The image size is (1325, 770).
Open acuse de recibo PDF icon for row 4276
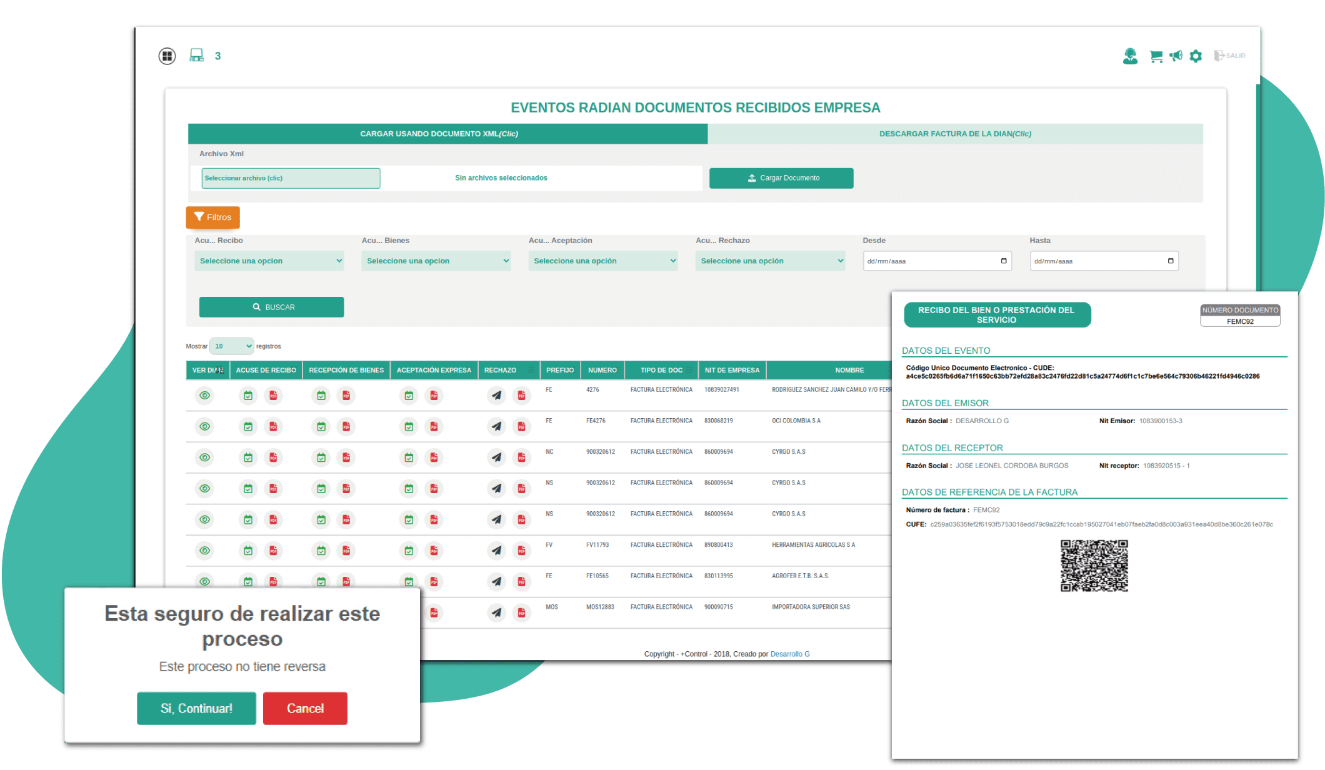click(273, 396)
